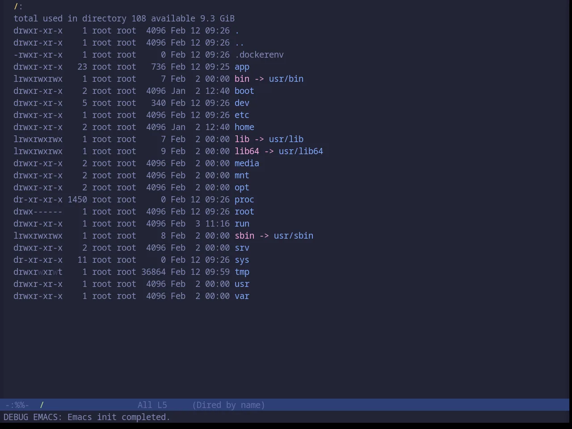
Task: Open the tmp directory
Action: pos(242,272)
